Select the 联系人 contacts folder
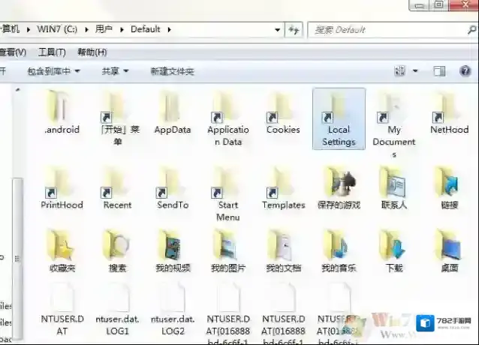 coord(393,183)
